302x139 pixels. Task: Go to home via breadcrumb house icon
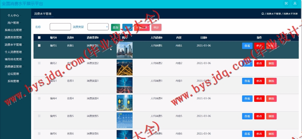click(263, 14)
